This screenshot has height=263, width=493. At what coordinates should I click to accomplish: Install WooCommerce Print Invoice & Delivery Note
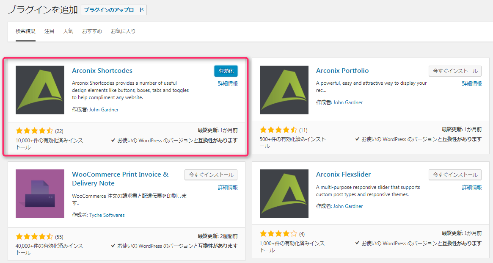[x=211, y=174]
